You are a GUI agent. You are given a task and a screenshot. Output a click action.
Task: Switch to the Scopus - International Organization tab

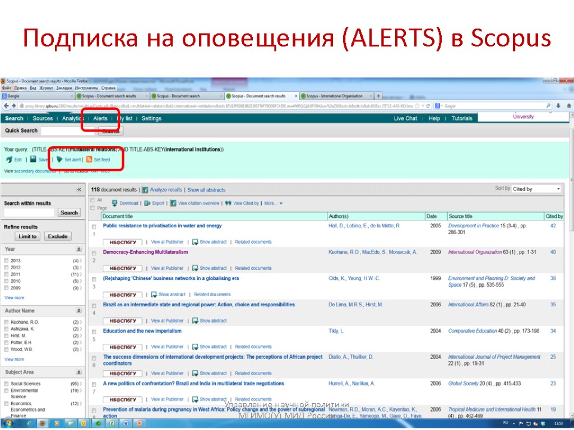click(336, 96)
